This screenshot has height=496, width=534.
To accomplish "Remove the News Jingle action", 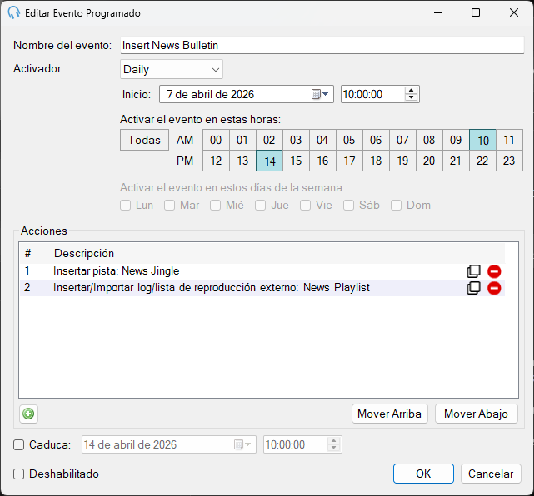I will [494, 271].
